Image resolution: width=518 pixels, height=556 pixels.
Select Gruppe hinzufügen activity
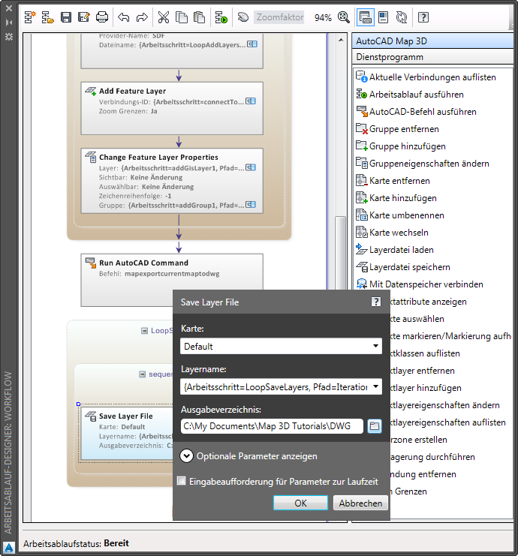click(401, 146)
